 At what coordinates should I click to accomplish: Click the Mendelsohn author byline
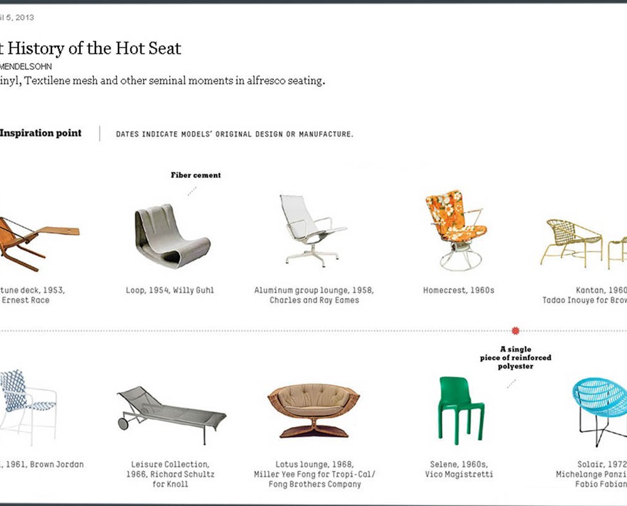pyautogui.click(x=26, y=66)
